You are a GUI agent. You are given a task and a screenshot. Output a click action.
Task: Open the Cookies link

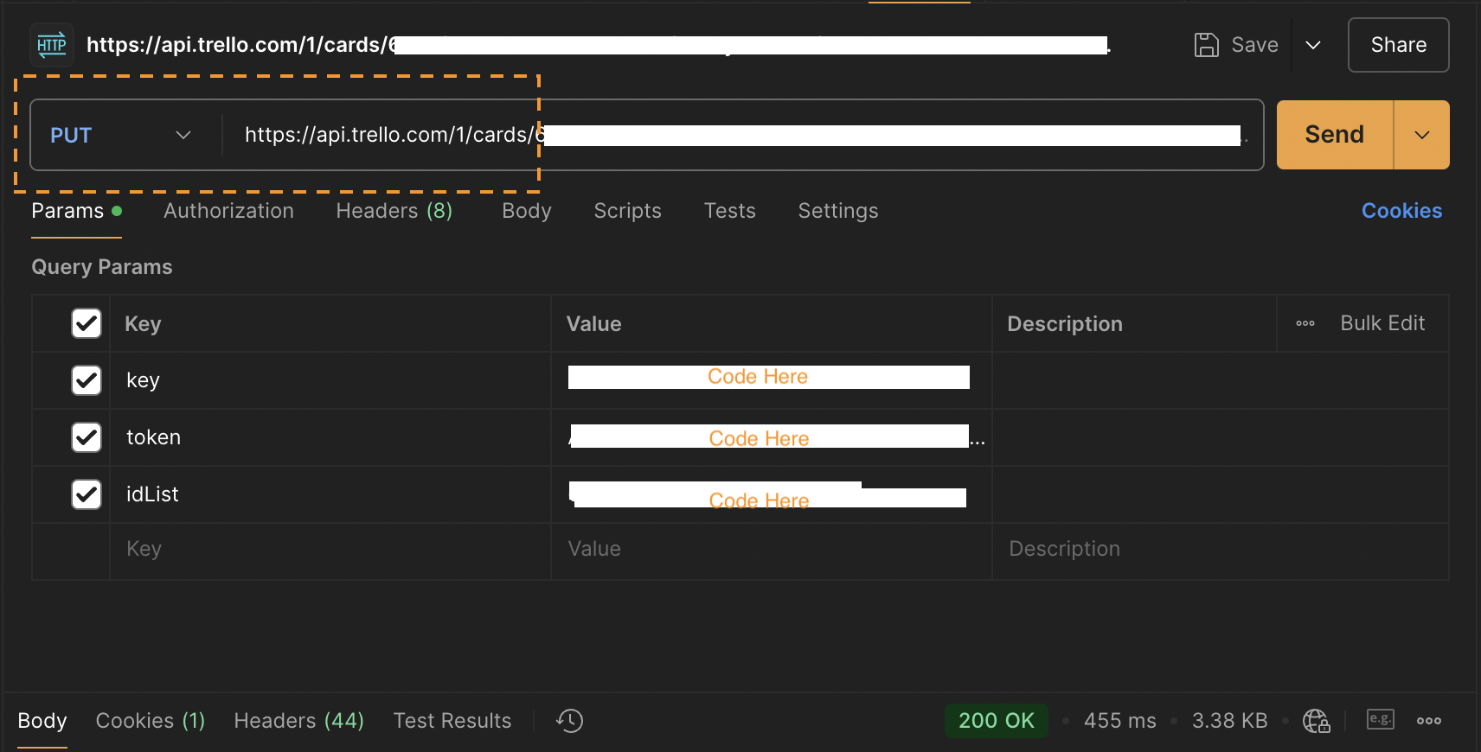(1401, 211)
